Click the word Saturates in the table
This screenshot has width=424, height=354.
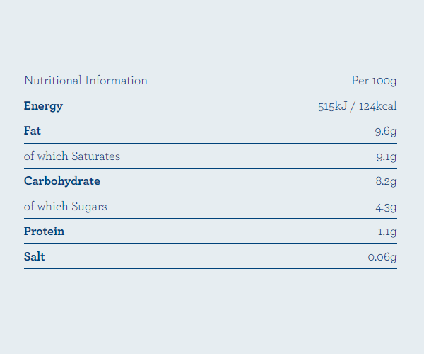[95, 156]
